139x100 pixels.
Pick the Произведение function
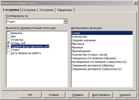(102, 51)
